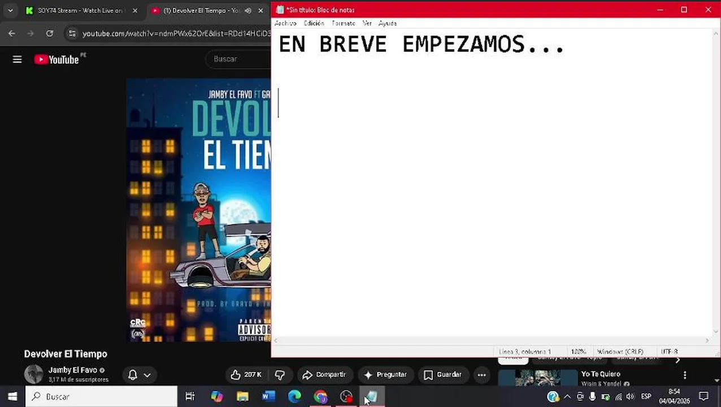Dislike the Devolver El Tiempo video
This screenshot has height=407, width=721.
[280, 375]
